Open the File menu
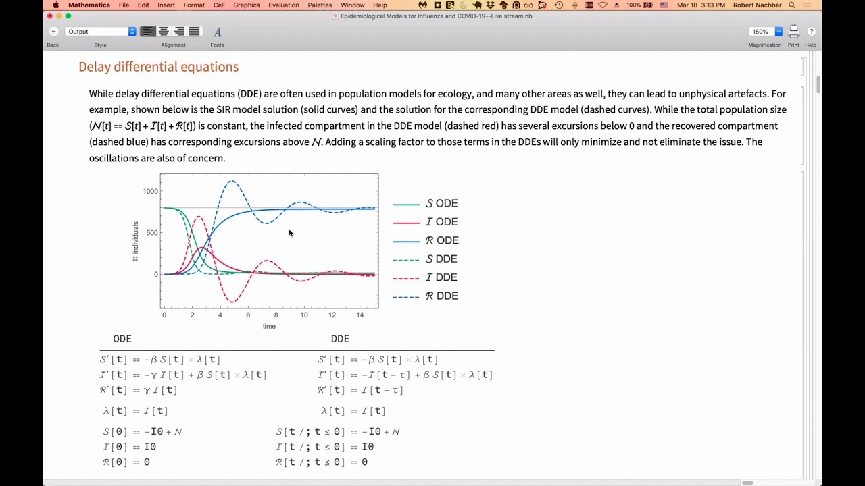This screenshot has height=486, width=865. (x=124, y=5)
